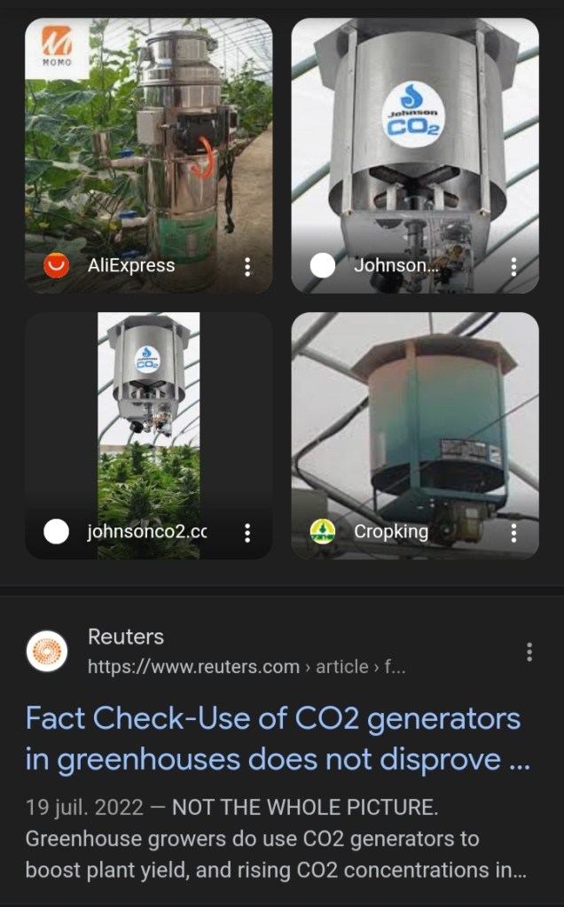This screenshot has width=564, height=907.
Task: Click the white circle icon beside johnsonco2
Action: point(57,532)
